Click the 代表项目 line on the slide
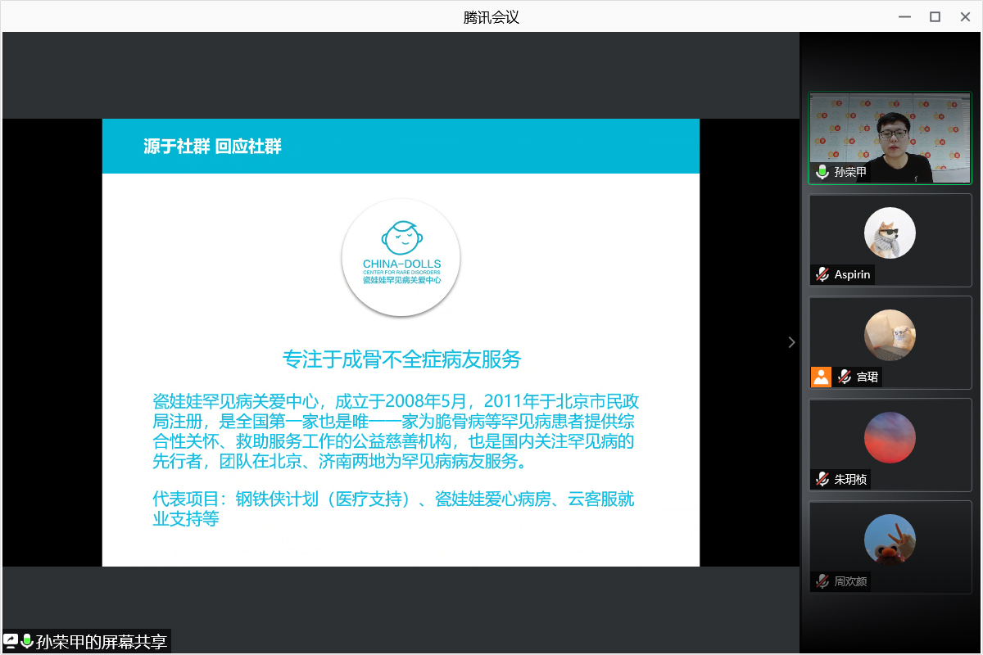This screenshot has width=983, height=655. pyautogui.click(x=393, y=508)
